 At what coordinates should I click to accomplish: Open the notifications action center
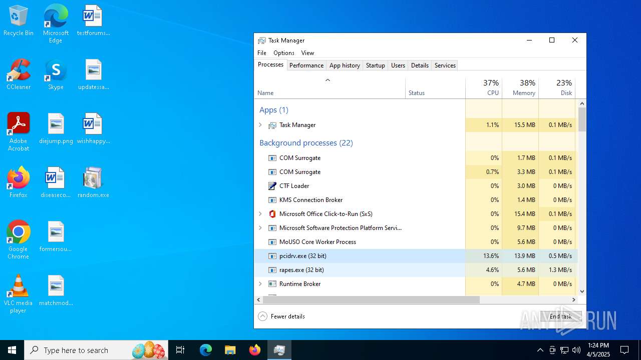(x=624, y=350)
